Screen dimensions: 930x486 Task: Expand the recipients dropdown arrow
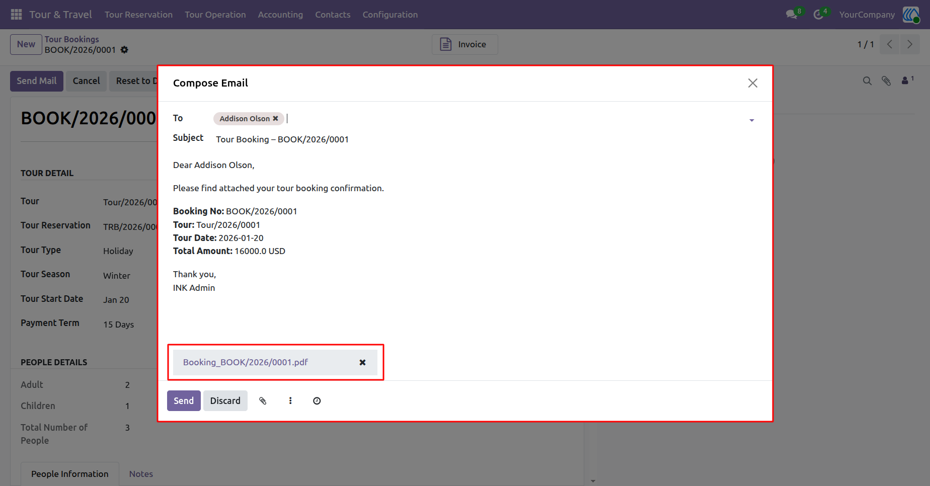(x=751, y=120)
